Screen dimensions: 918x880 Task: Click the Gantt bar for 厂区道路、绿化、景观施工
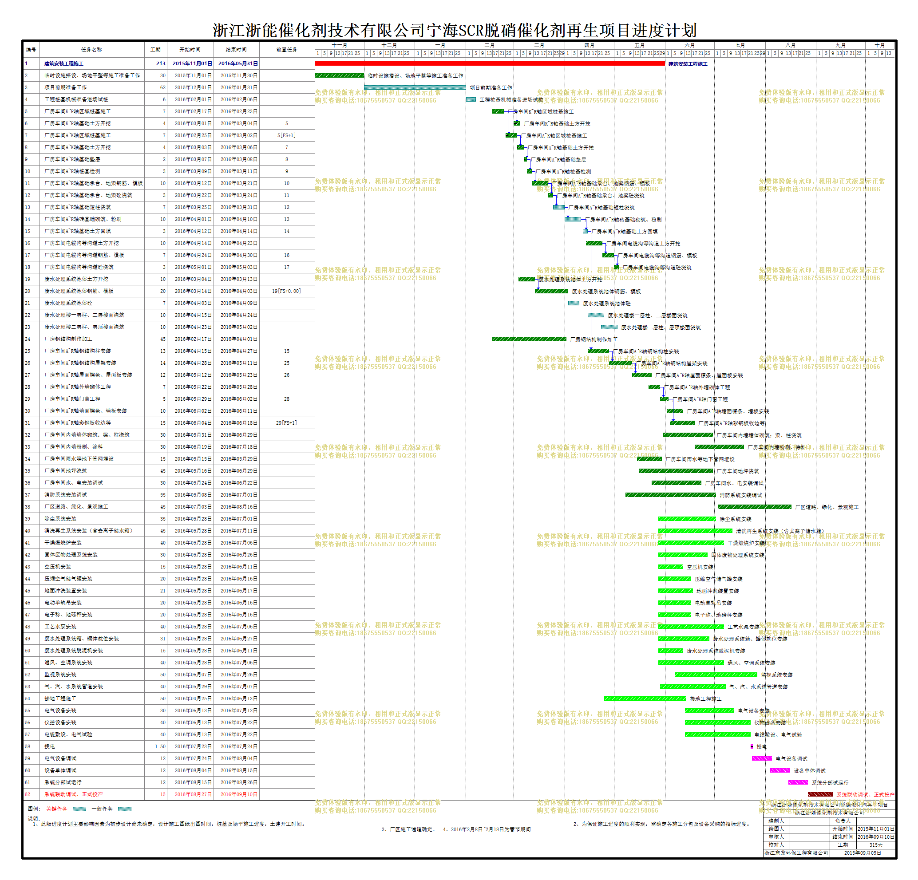[x=755, y=507]
